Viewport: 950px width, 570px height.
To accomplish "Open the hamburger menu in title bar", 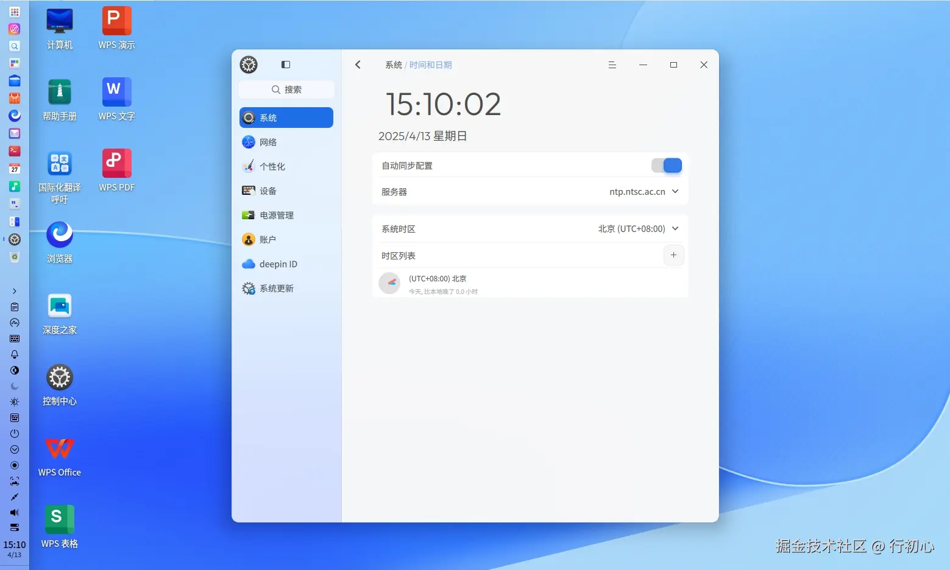I will tap(612, 65).
